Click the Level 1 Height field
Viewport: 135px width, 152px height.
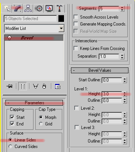[112, 94]
